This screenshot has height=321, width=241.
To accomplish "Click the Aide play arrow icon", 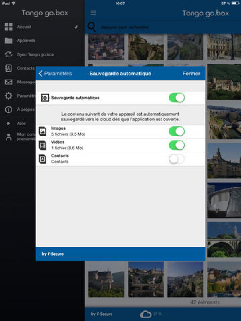I will (x=8, y=123).
